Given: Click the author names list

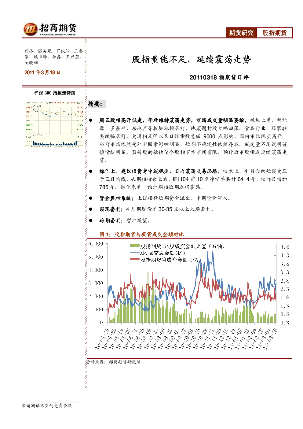Looking at the screenshot, I should point(54,57).
